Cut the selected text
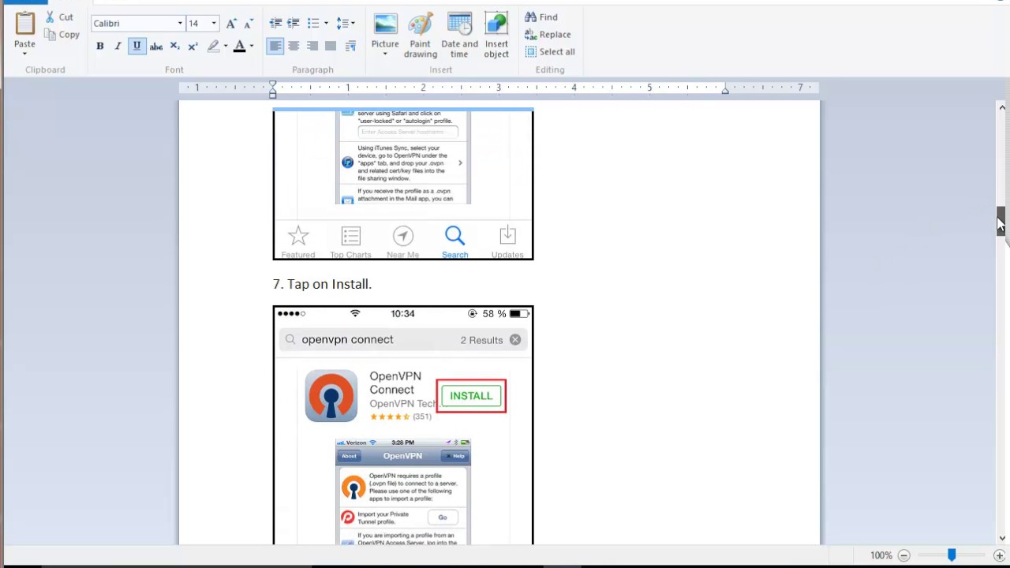The width and height of the screenshot is (1010, 568). 59,17
